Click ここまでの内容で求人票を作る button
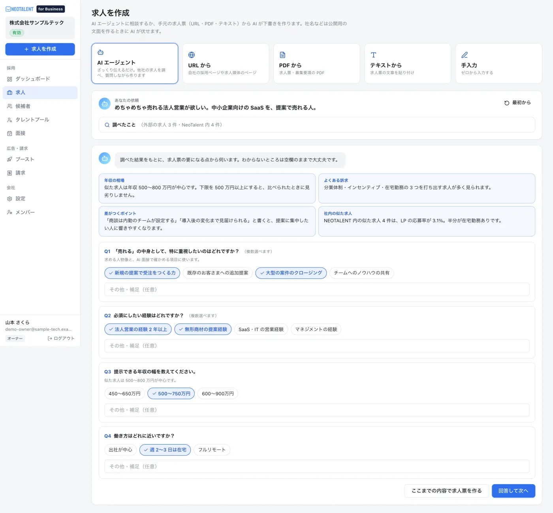 click(x=447, y=491)
